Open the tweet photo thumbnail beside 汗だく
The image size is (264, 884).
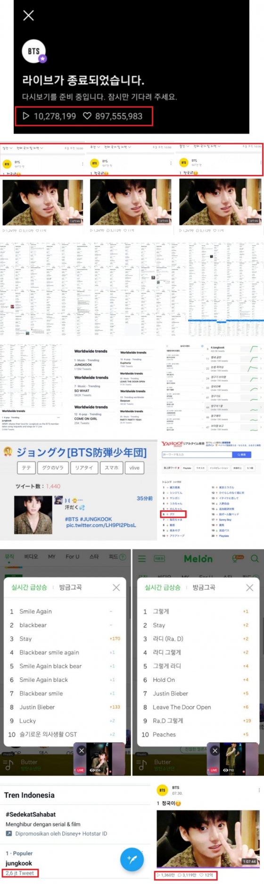[33, 514]
